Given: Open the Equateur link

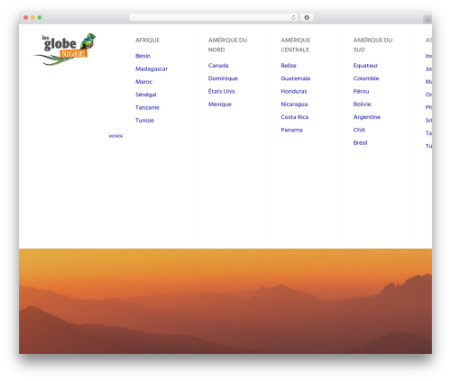Looking at the screenshot, I should (x=365, y=66).
